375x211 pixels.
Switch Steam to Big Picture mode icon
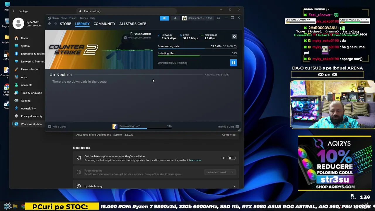[218, 18]
